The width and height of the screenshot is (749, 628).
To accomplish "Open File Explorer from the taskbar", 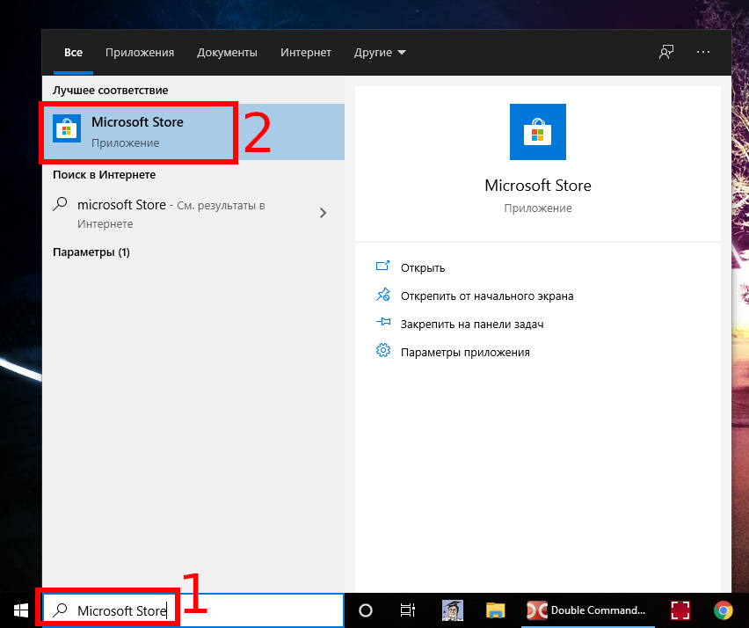I will point(496,610).
